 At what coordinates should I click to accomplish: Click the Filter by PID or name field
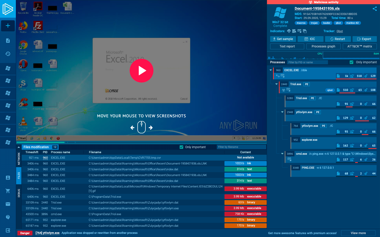point(307,62)
